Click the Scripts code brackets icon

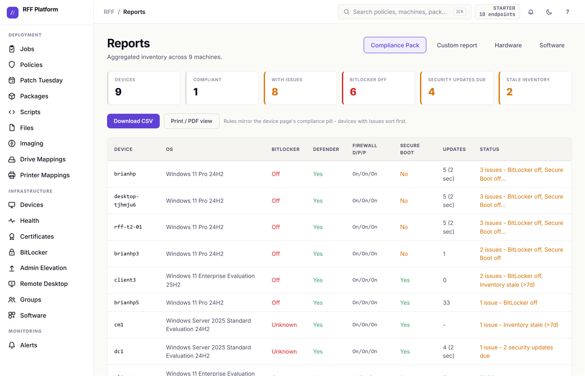[x=12, y=112]
